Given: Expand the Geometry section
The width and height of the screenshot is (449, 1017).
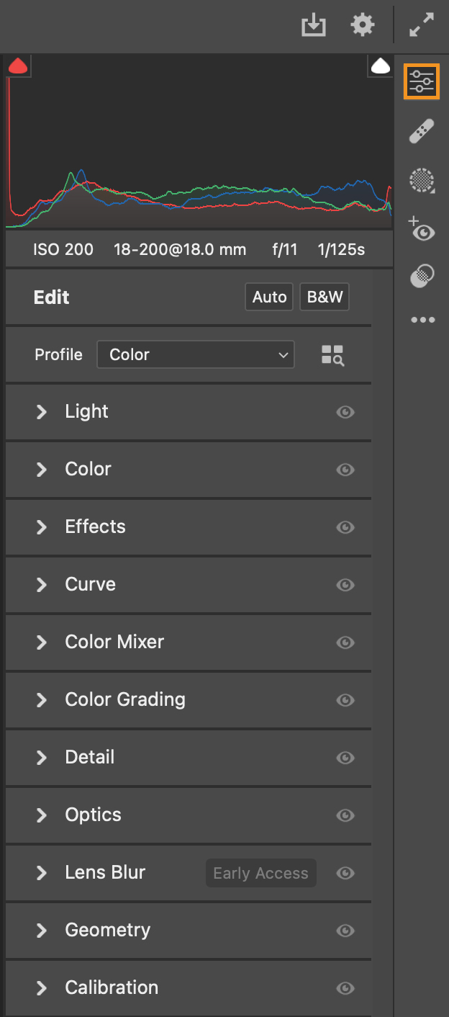Looking at the screenshot, I should (107, 930).
